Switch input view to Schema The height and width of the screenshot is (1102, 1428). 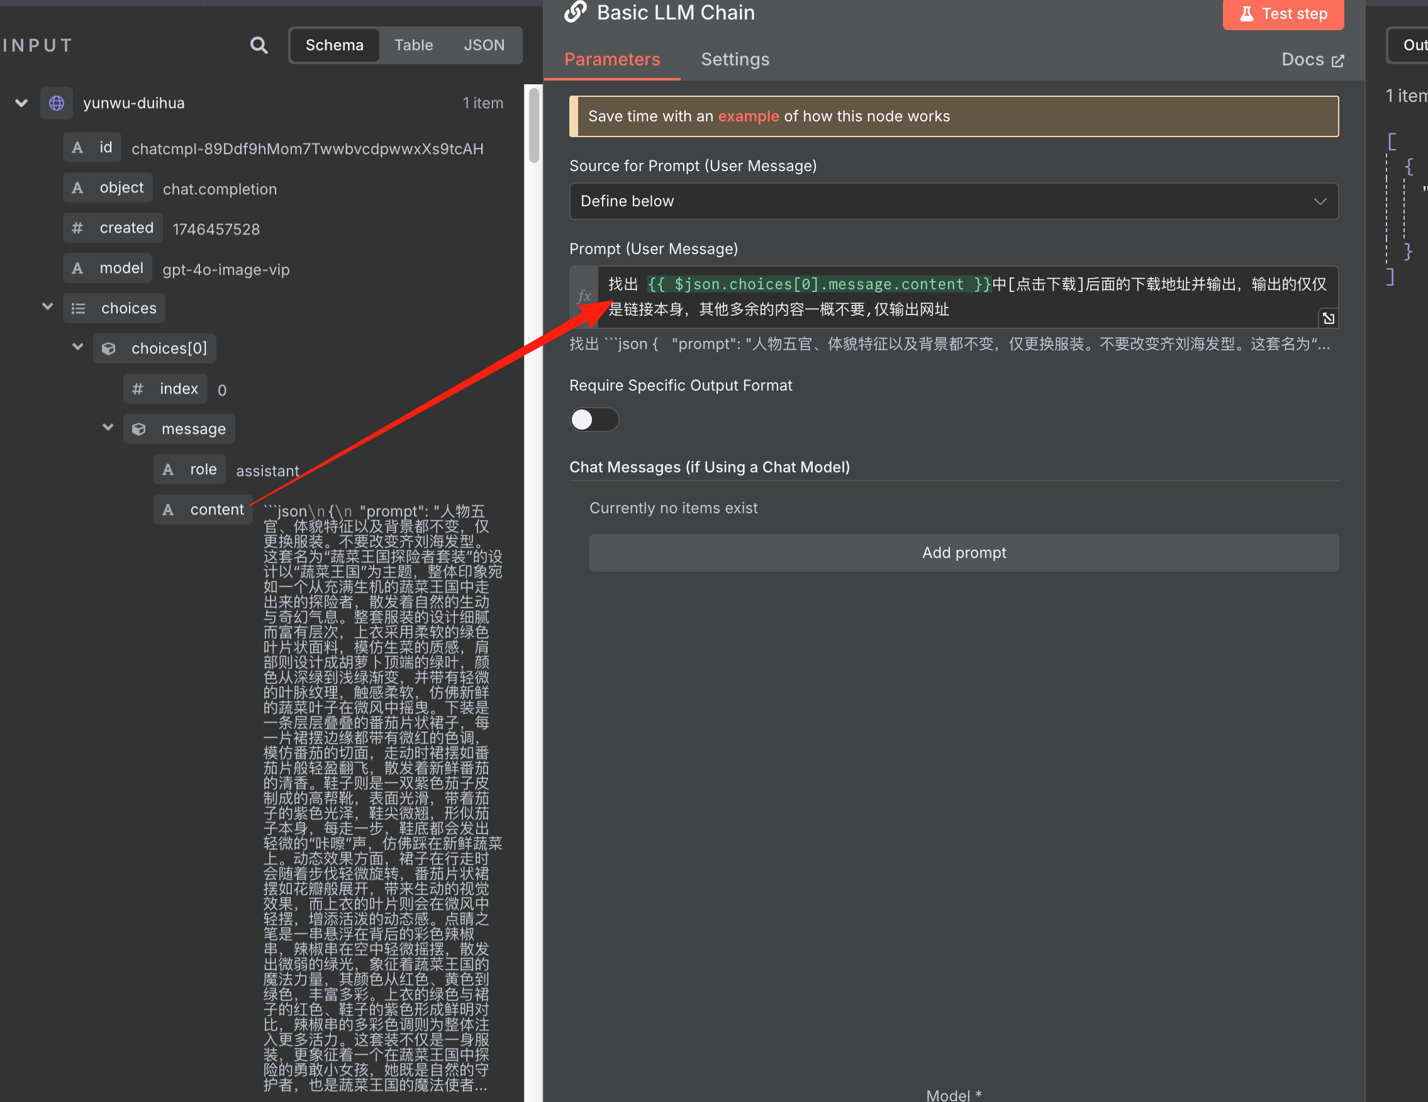pyautogui.click(x=334, y=45)
